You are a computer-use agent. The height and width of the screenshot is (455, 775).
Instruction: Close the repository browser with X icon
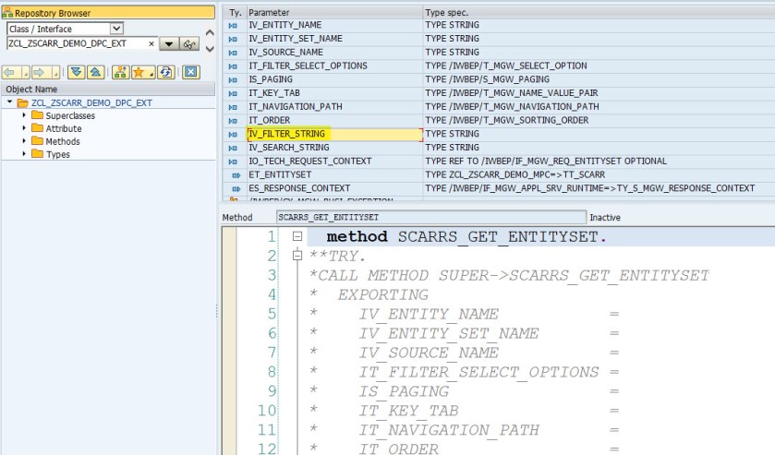(x=190, y=71)
